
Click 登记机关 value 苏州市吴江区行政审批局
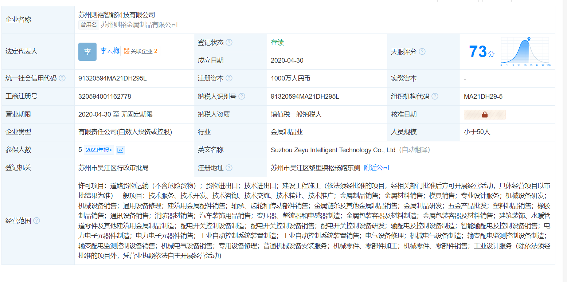pyautogui.click(x=113, y=168)
